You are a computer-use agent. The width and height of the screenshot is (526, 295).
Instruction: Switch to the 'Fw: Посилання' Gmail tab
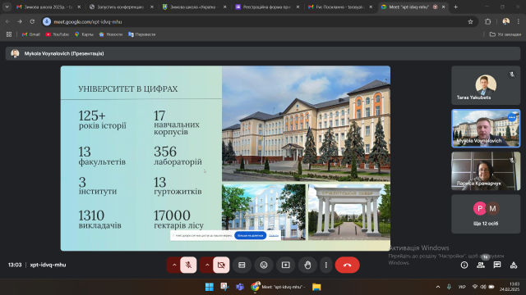[340, 7]
